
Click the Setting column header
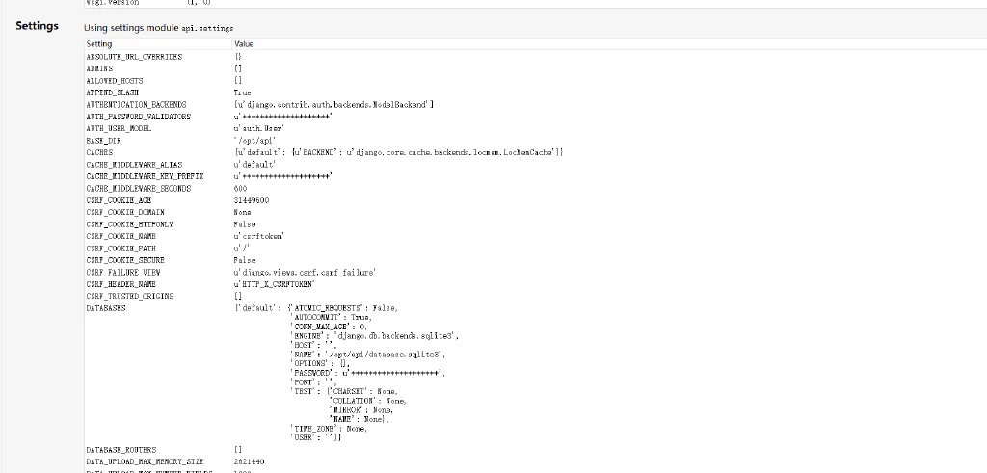[x=99, y=44]
